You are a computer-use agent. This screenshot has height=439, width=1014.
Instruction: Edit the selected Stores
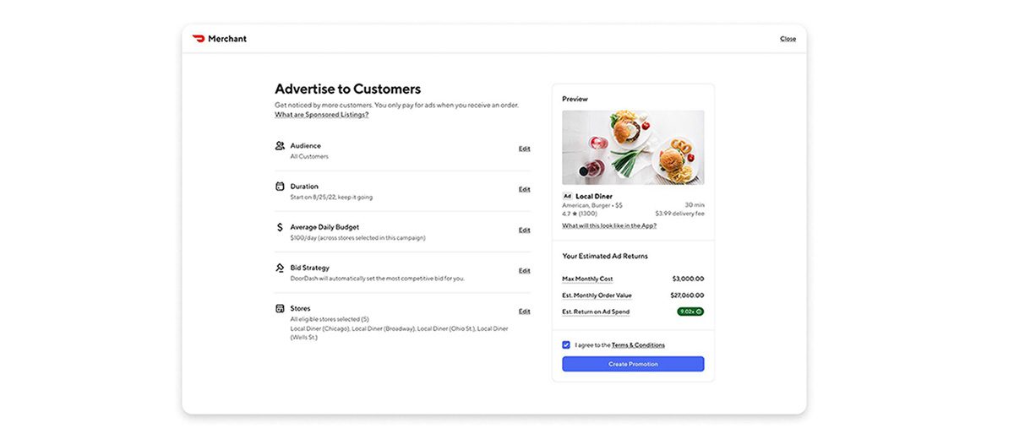(525, 311)
